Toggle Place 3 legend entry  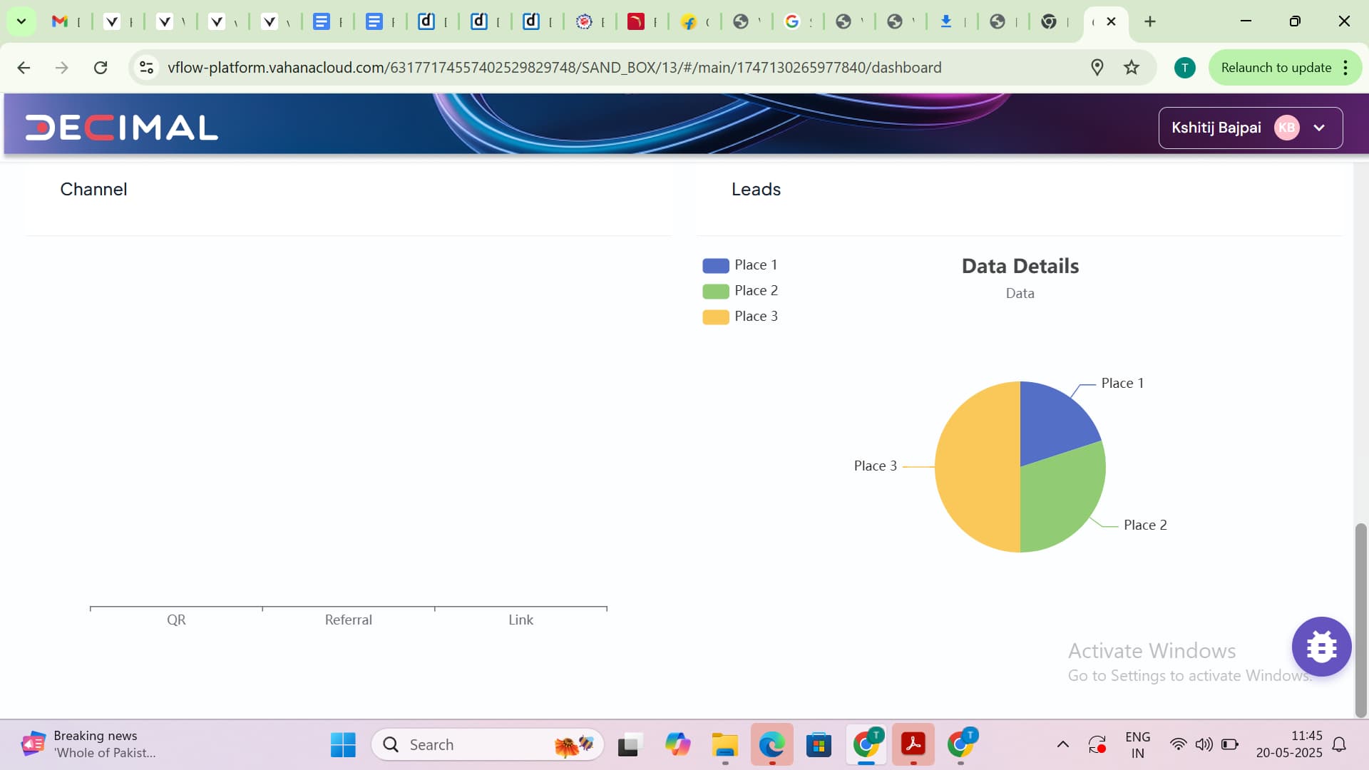tap(740, 317)
